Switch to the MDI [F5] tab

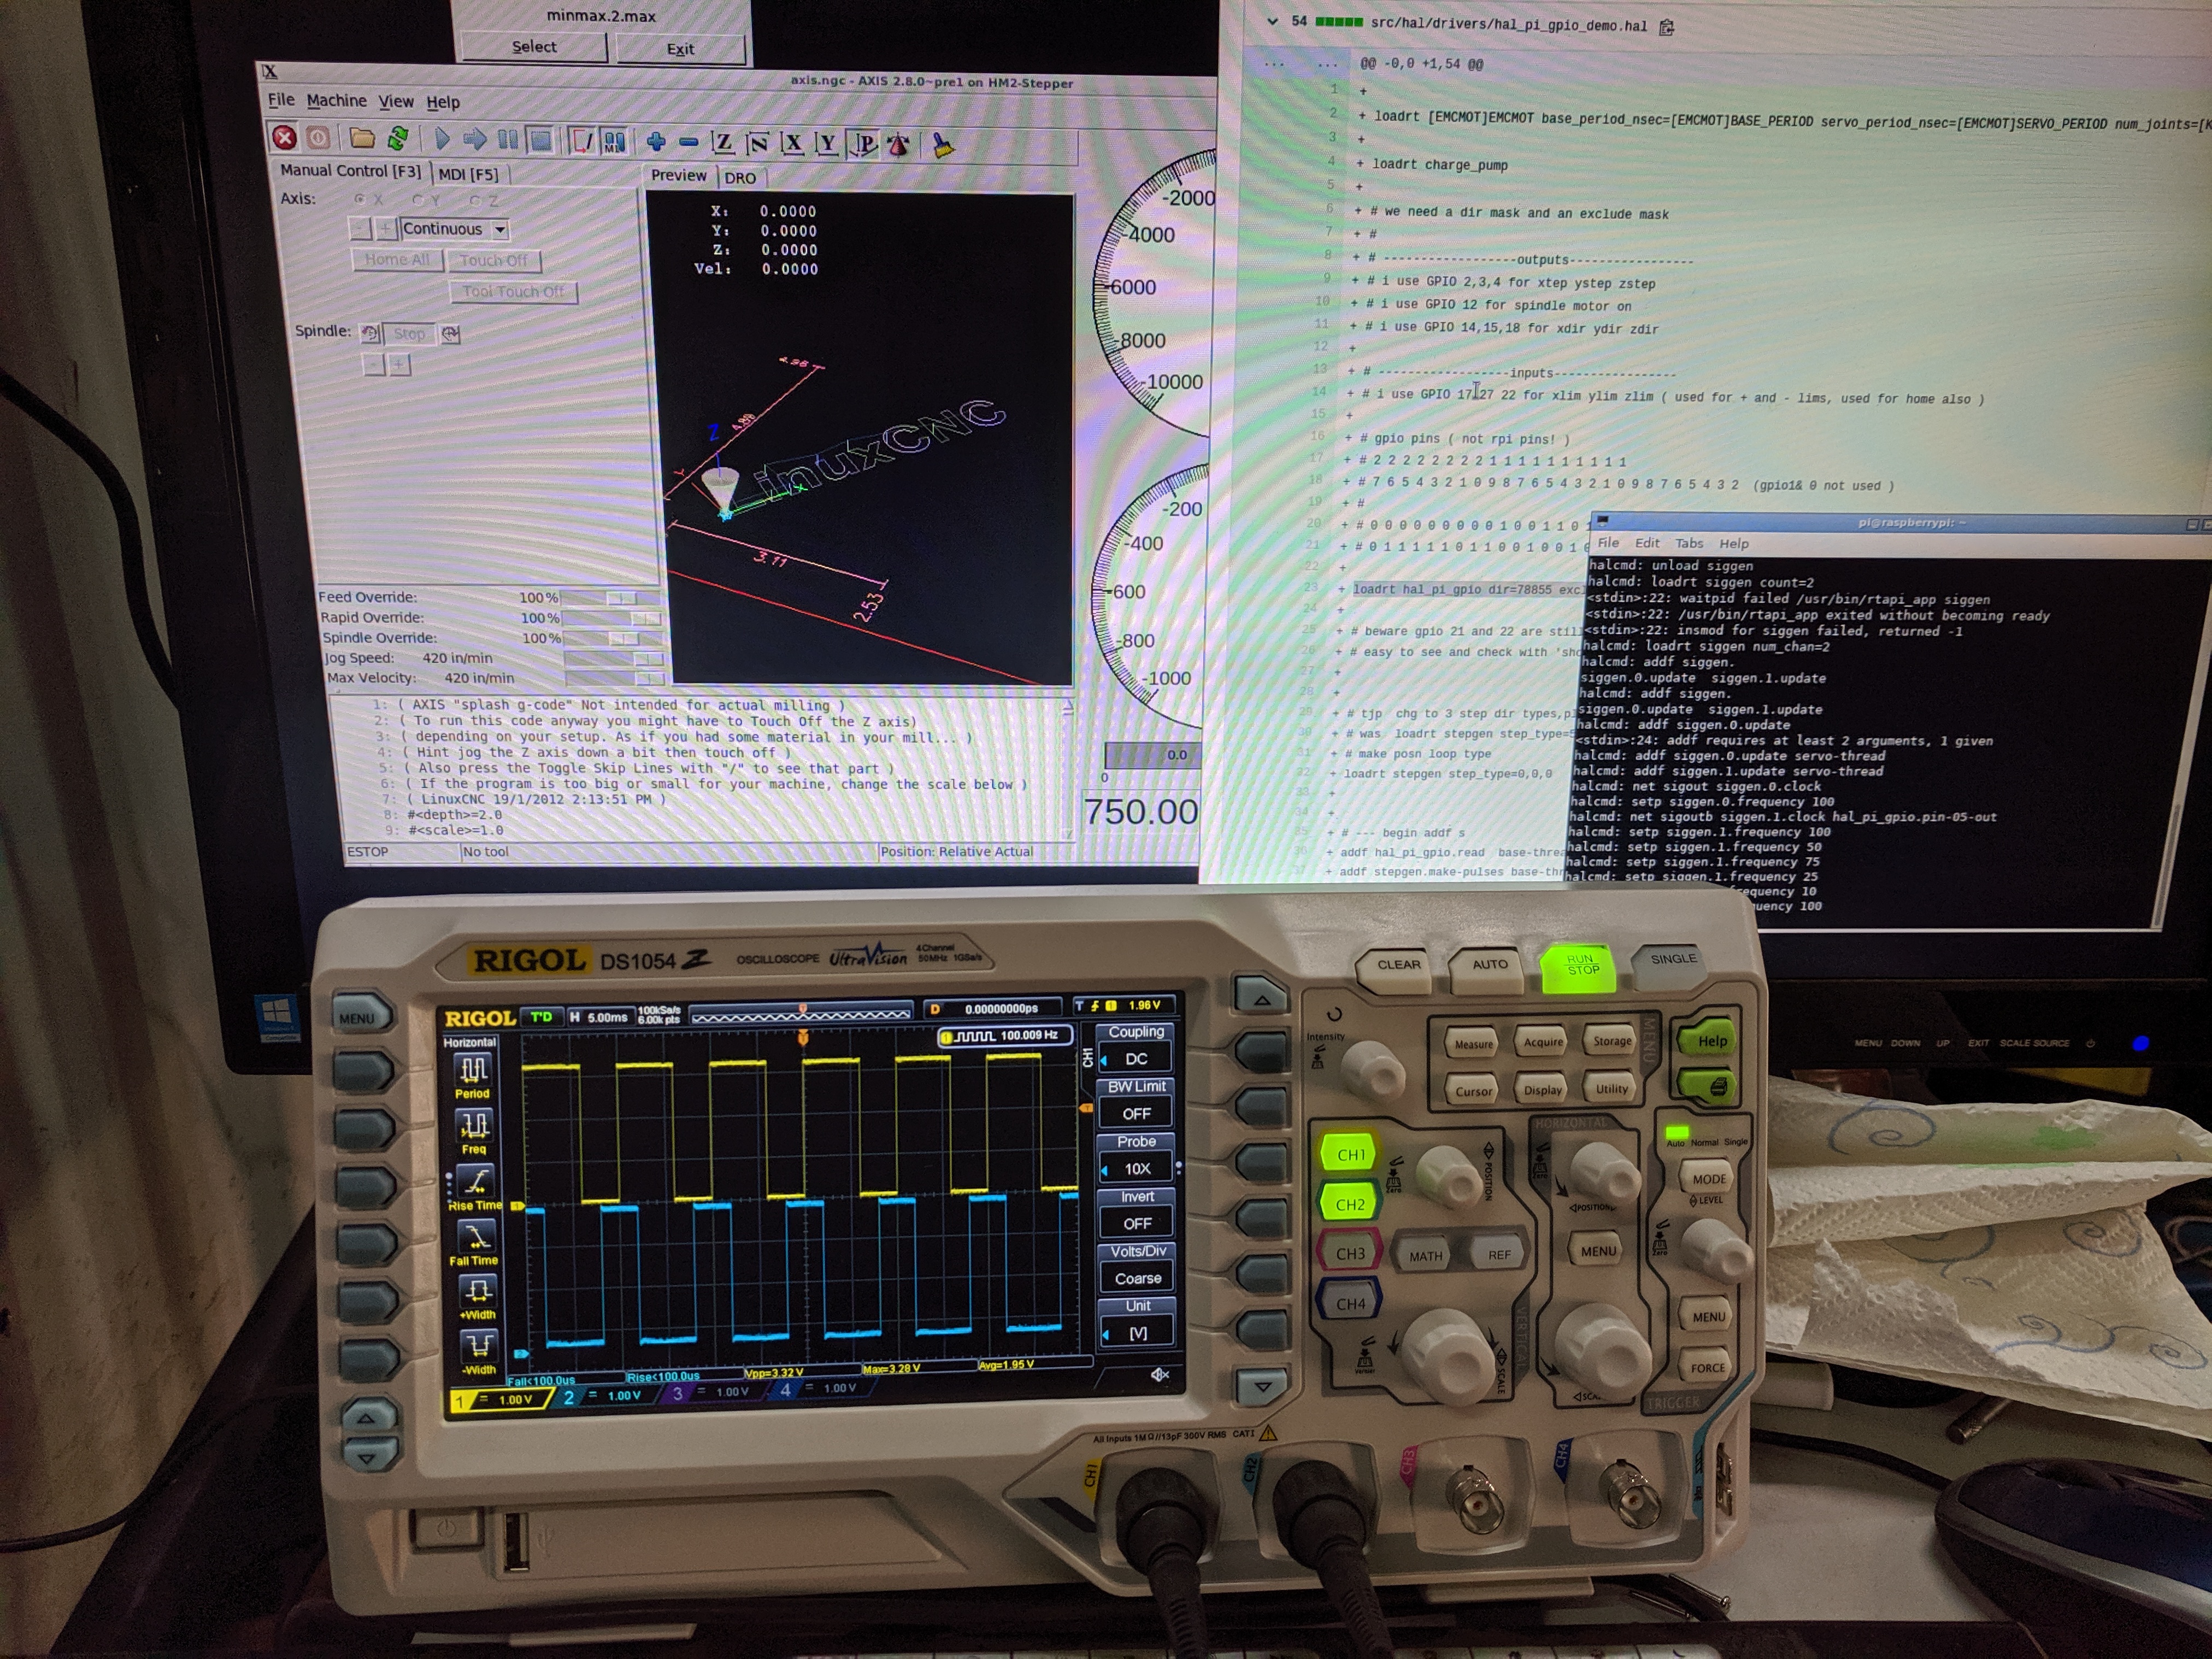469,174
